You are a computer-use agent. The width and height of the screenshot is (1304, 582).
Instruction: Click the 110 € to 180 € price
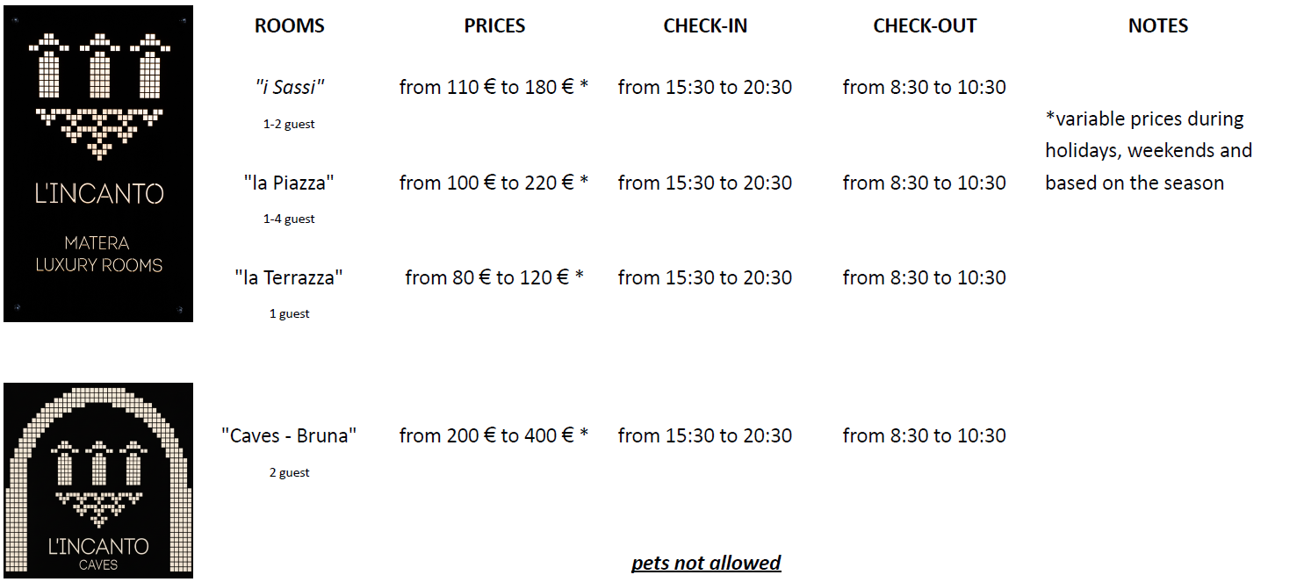pyautogui.click(x=494, y=87)
